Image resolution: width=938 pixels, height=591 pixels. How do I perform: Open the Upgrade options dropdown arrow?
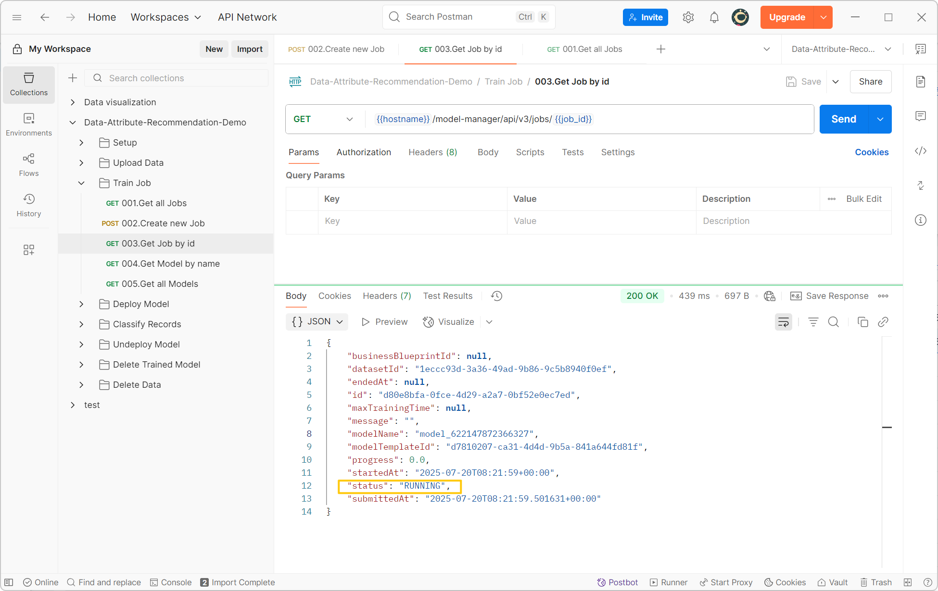point(823,17)
